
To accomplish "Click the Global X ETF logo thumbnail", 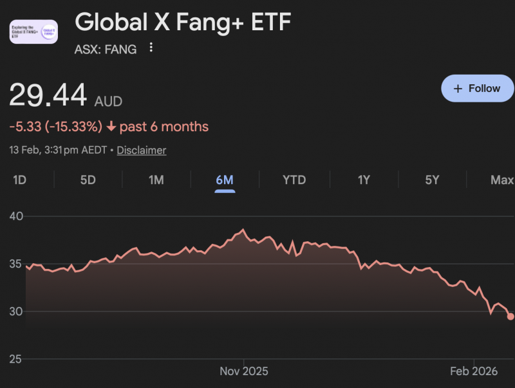I will (33, 32).
